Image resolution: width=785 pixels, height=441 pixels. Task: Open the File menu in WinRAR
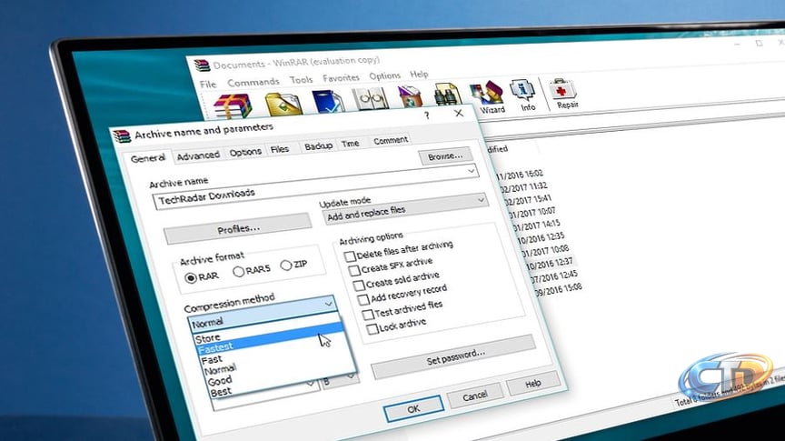click(208, 85)
